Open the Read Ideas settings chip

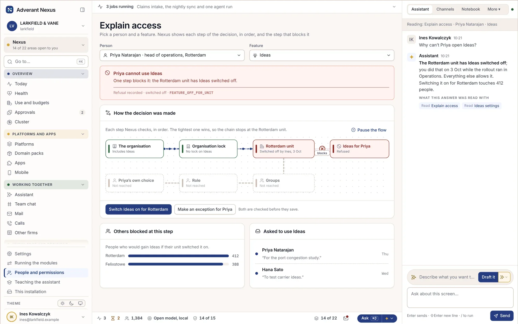point(481,106)
